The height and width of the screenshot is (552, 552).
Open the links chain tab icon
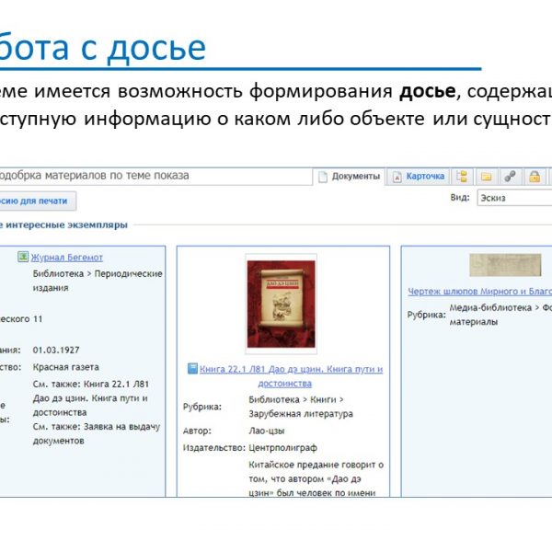point(510,177)
